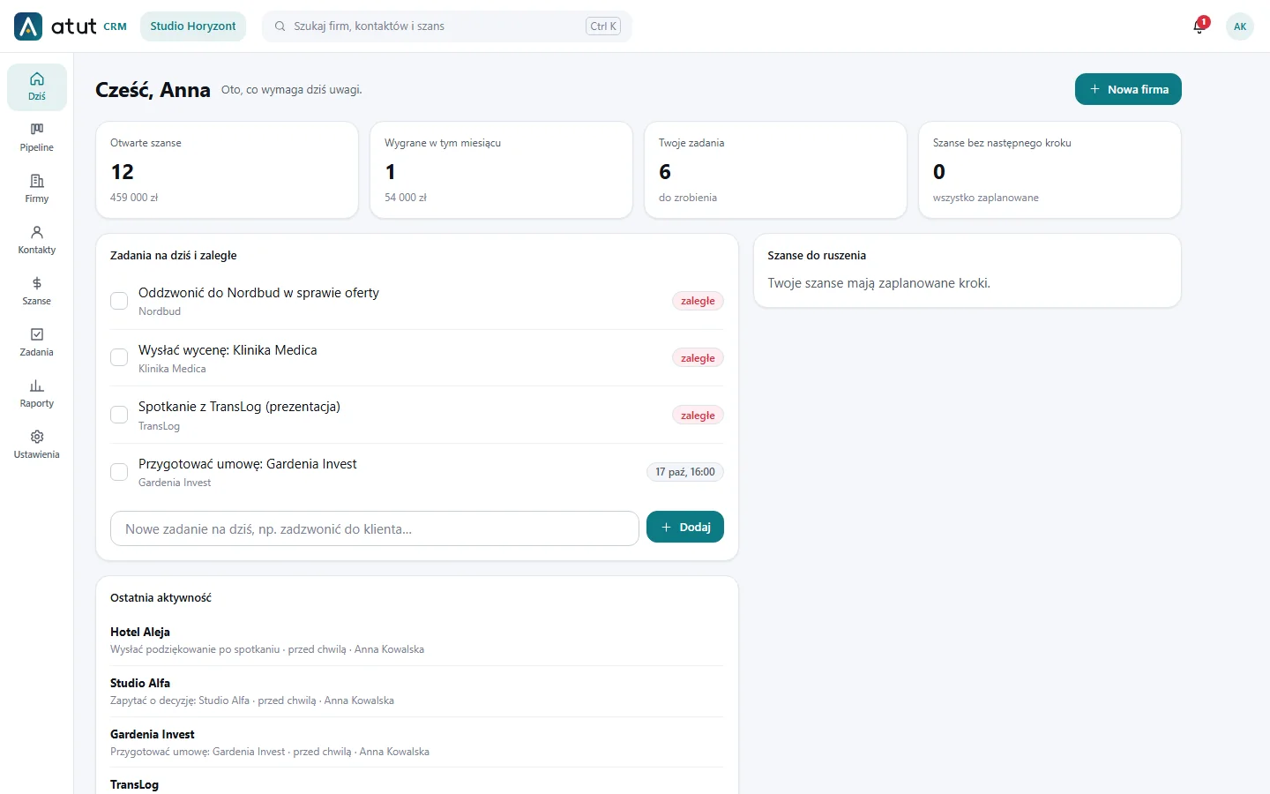Click 'Przygotować umowę: Gardenia Invest' task title
The width and height of the screenshot is (1270, 794).
click(x=248, y=464)
